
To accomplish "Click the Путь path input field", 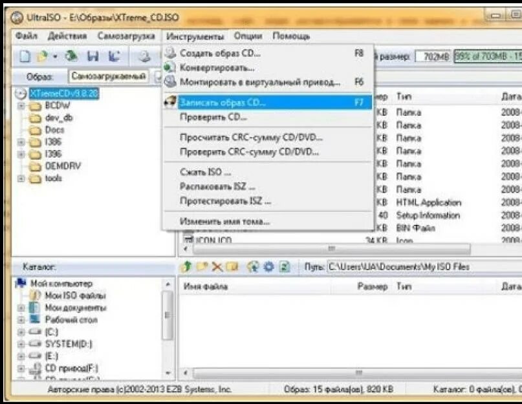I will (x=424, y=266).
